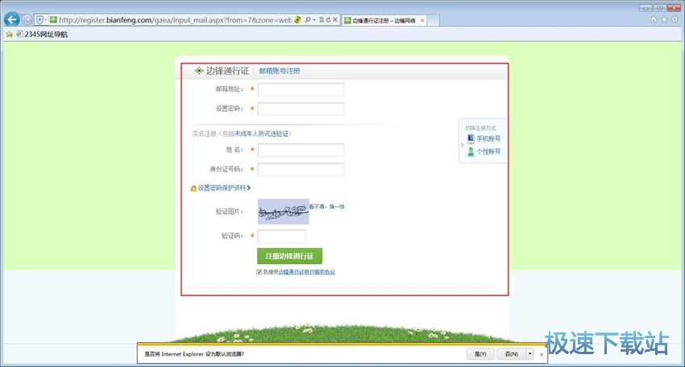
Task: Click the browser forward arrow button
Action: pyautogui.click(x=27, y=19)
